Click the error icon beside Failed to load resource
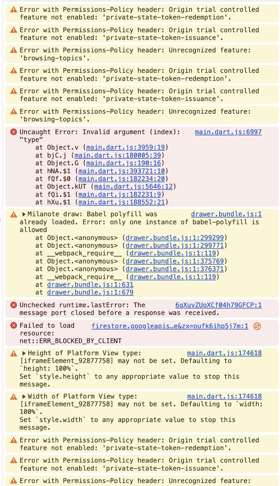This screenshot has height=486, width=280. click(x=13, y=325)
